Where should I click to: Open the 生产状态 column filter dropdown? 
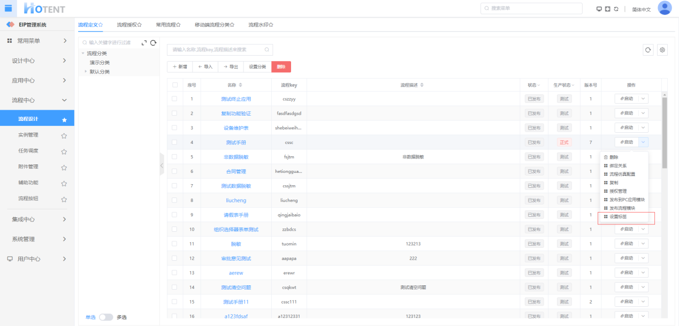point(574,86)
